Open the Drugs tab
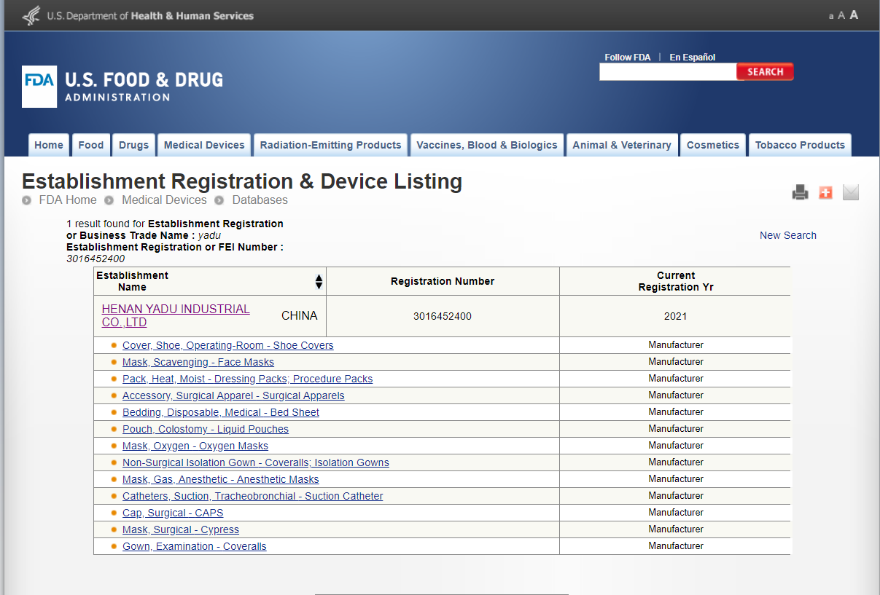 tap(134, 145)
